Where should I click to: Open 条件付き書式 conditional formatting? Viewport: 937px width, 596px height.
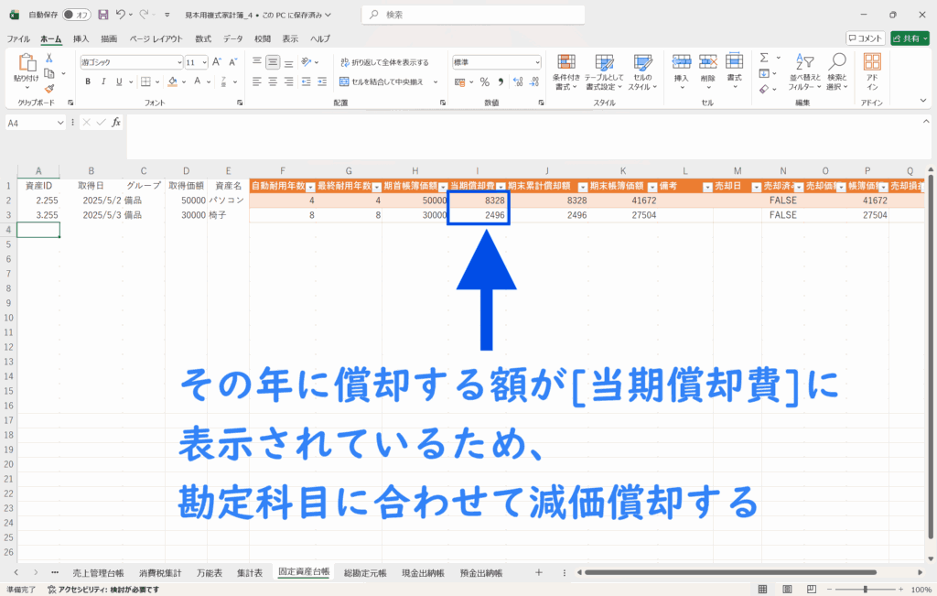566,70
